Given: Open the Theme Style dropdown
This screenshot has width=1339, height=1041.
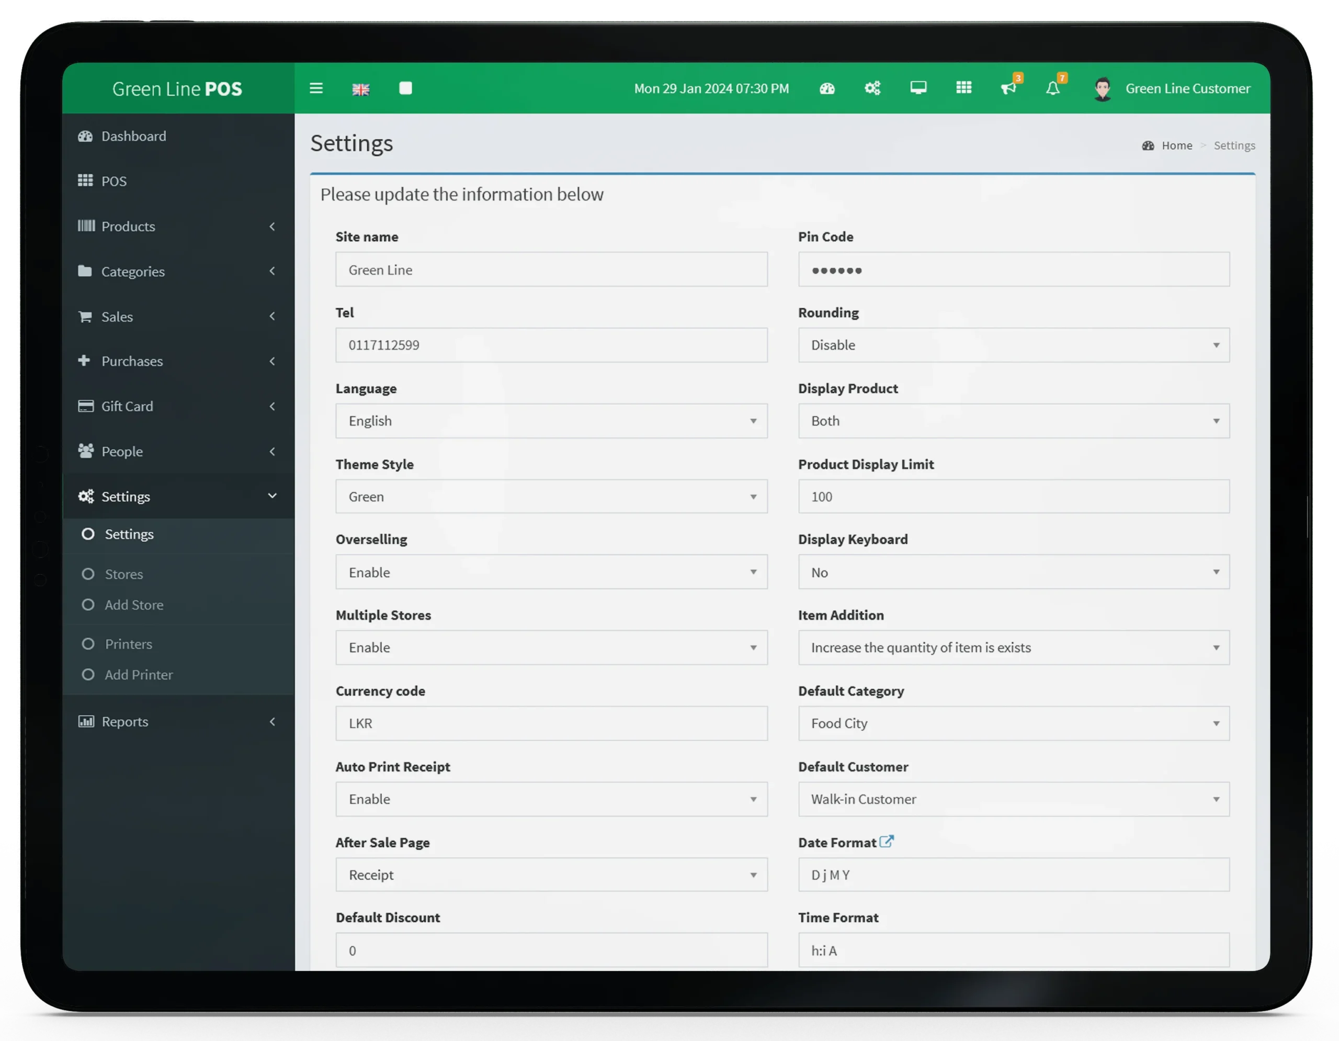Looking at the screenshot, I should coord(551,497).
